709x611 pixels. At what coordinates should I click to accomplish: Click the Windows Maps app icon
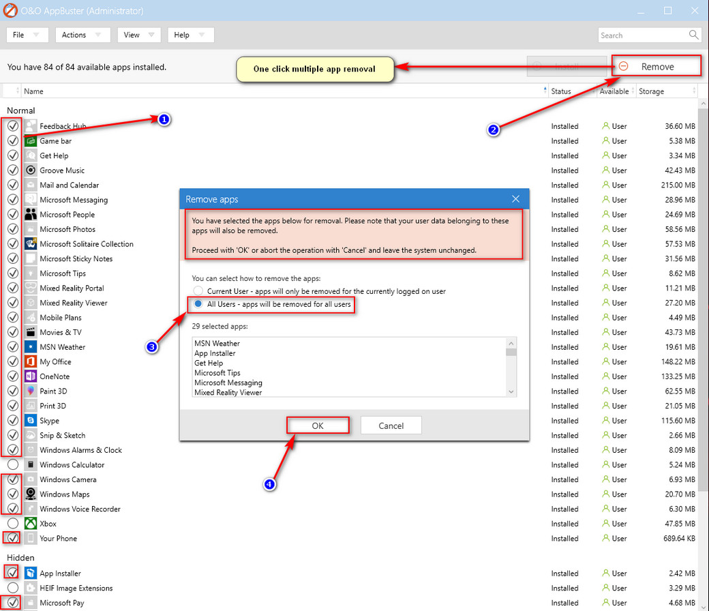click(30, 494)
